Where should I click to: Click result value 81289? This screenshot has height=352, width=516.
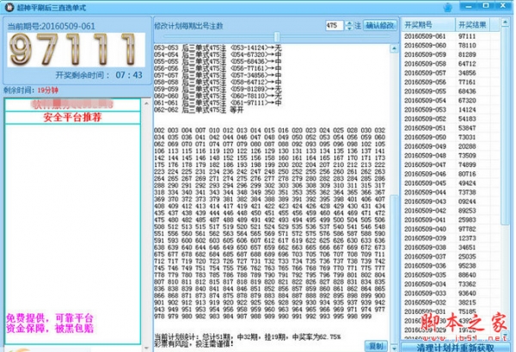(x=467, y=55)
